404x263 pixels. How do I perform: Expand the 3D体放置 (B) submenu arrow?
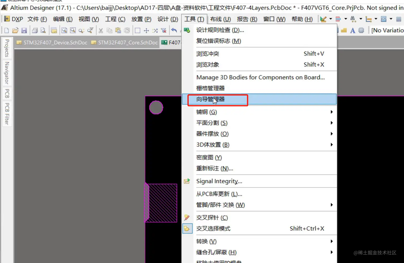coord(332,145)
